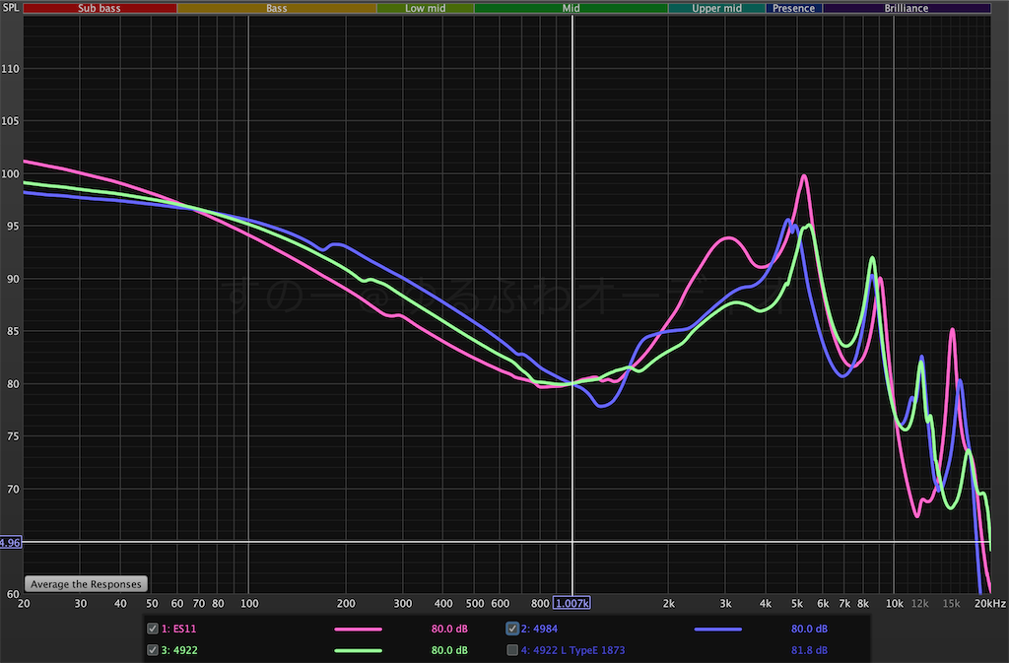Select the Sub bass band label
This screenshot has height=663, width=1009.
click(100, 8)
